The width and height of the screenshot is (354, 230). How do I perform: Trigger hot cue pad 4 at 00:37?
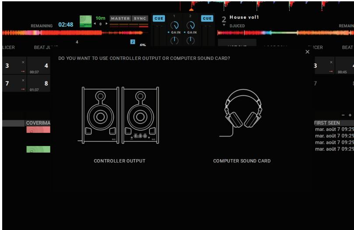pyautogui.click(x=39, y=66)
